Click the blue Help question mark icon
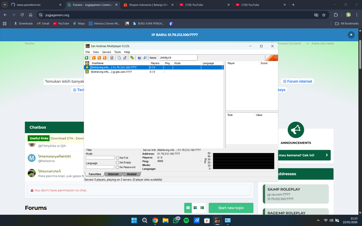Viewport: 362px width, 226px height. [139, 58]
